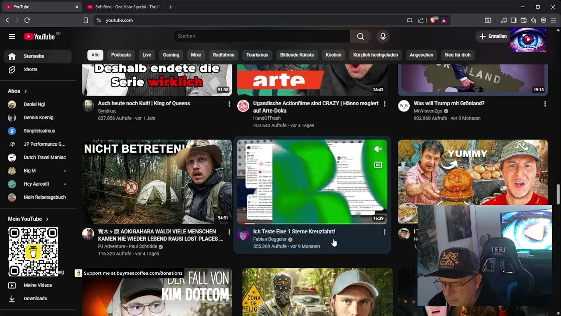Screen dimensions: 561x316
Task: Select the Kochen filter chip
Action: pyautogui.click(x=334, y=55)
